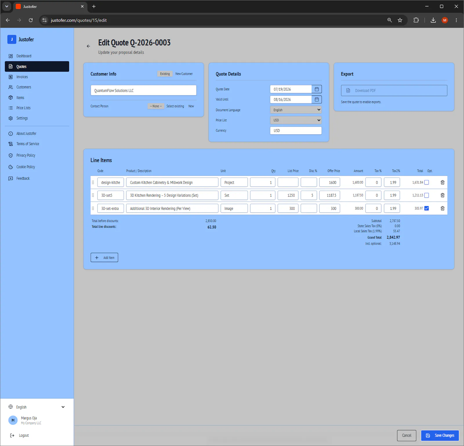Open the Price List dropdown

(x=296, y=120)
